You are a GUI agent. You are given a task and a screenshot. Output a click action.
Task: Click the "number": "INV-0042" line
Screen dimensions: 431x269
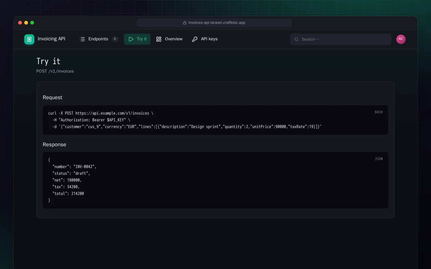point(74,167)
